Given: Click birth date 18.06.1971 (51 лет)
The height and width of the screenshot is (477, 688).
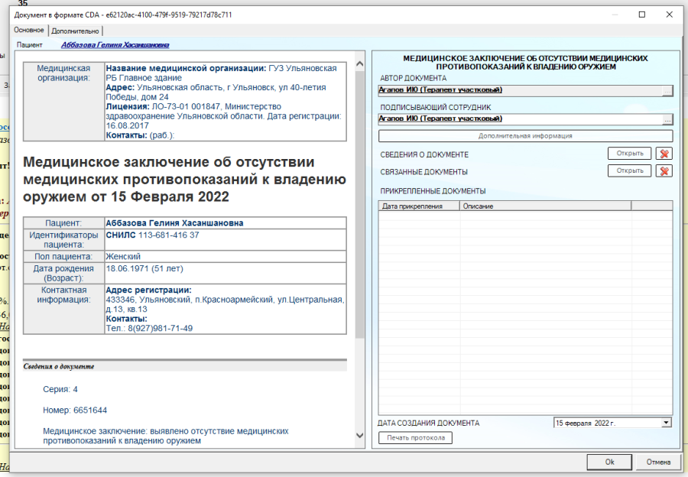Looking at the screenshot, I should pyautogui.click(x=144, y=268).
